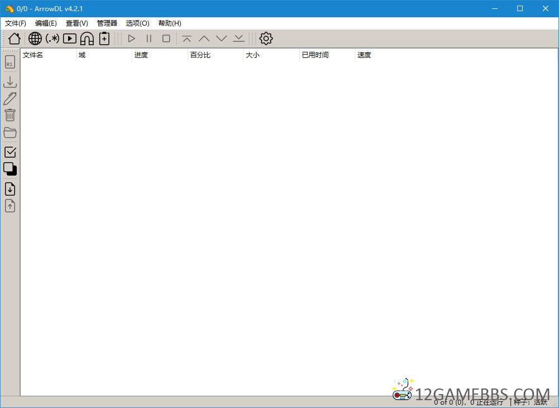Click the pencil rename icon
Screen dimensions: 559x408
(x=10, y=99)
